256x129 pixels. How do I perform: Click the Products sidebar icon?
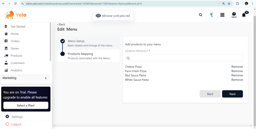pyautogui.click(x=6, y=56)
